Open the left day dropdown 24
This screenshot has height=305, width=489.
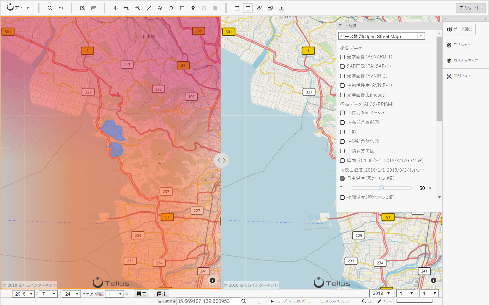(71, 294)
